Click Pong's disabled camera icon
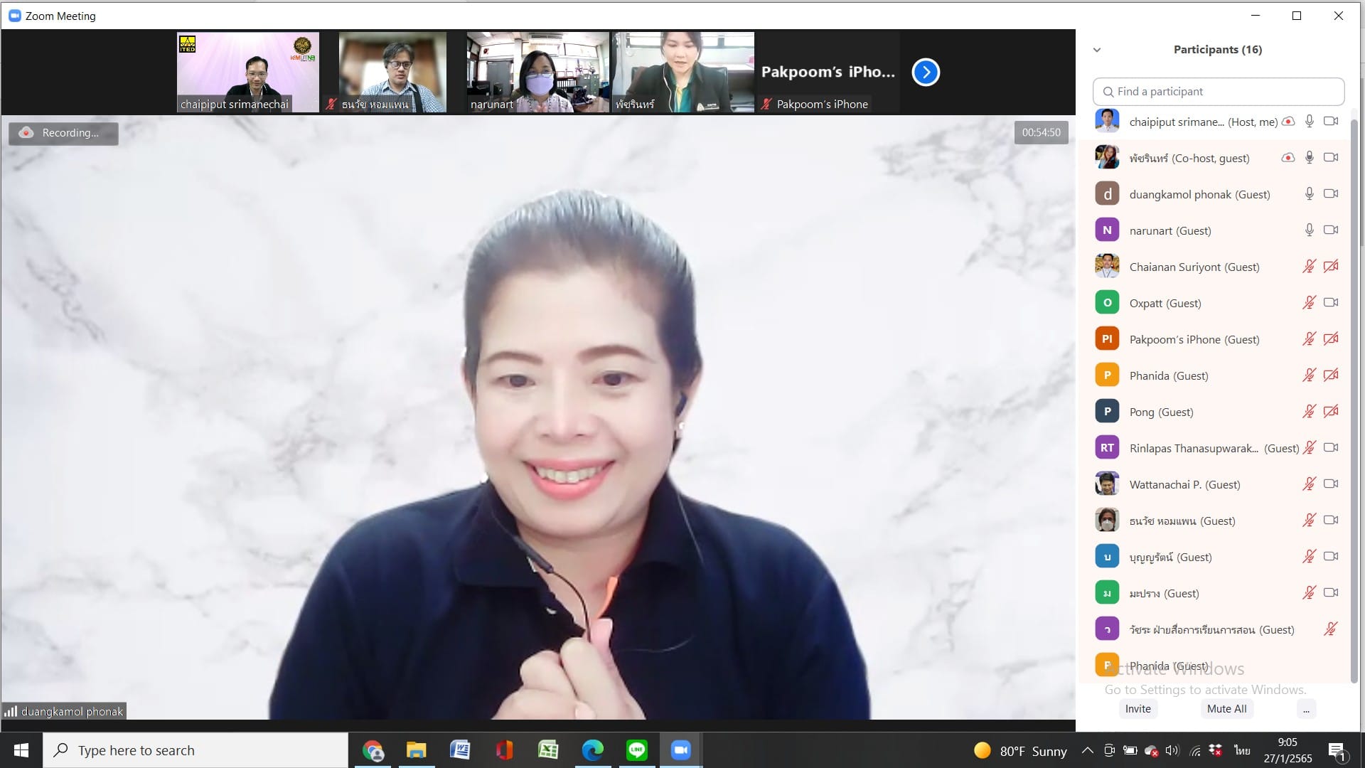Screen dimensions: 1365x768 1331,412
